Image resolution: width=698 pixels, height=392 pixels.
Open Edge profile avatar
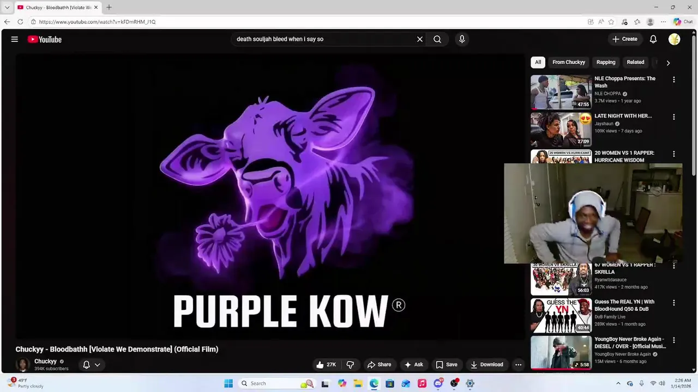tap(650, 22)
